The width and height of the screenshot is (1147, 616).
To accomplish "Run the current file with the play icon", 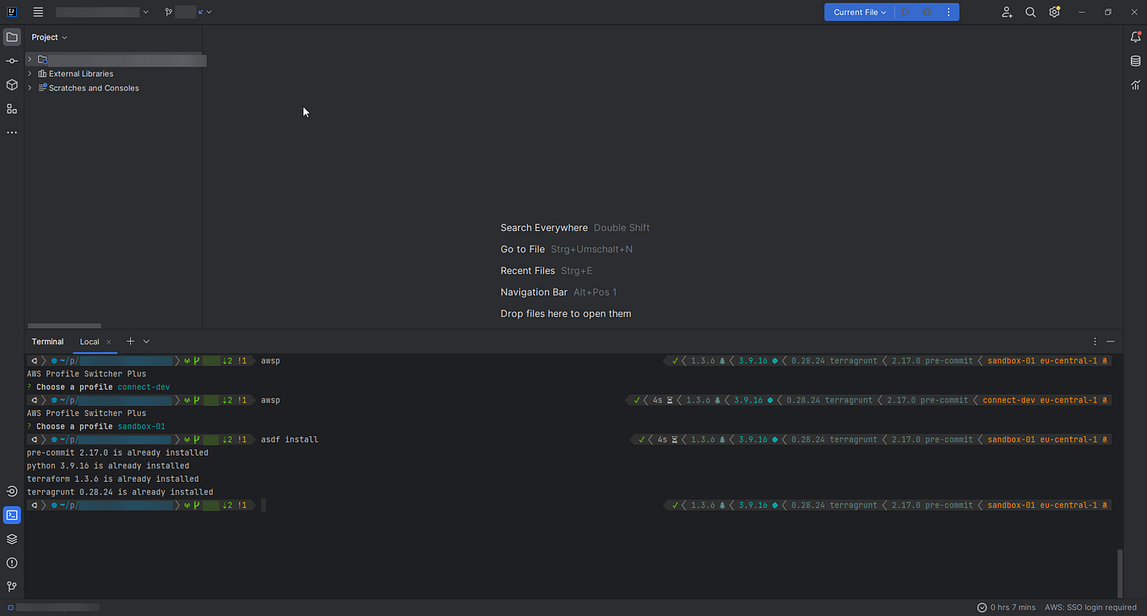I will [904, 12].
